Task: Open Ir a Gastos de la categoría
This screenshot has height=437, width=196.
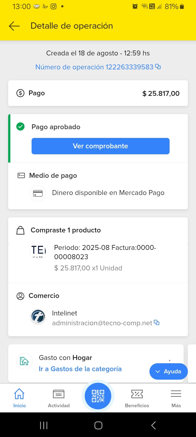Action: (80, 369)
